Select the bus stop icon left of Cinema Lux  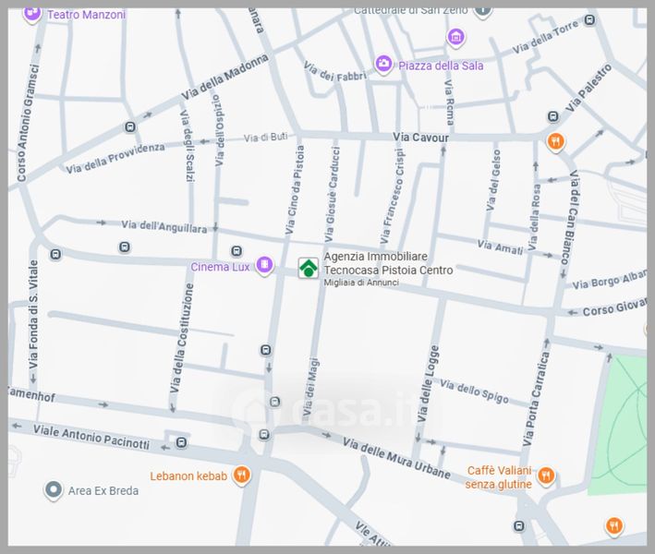point(237,251)
